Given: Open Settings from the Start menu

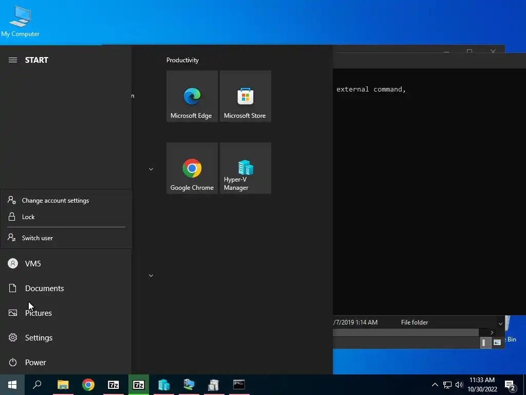Looking at the screenshot, I should click(66, 337).
